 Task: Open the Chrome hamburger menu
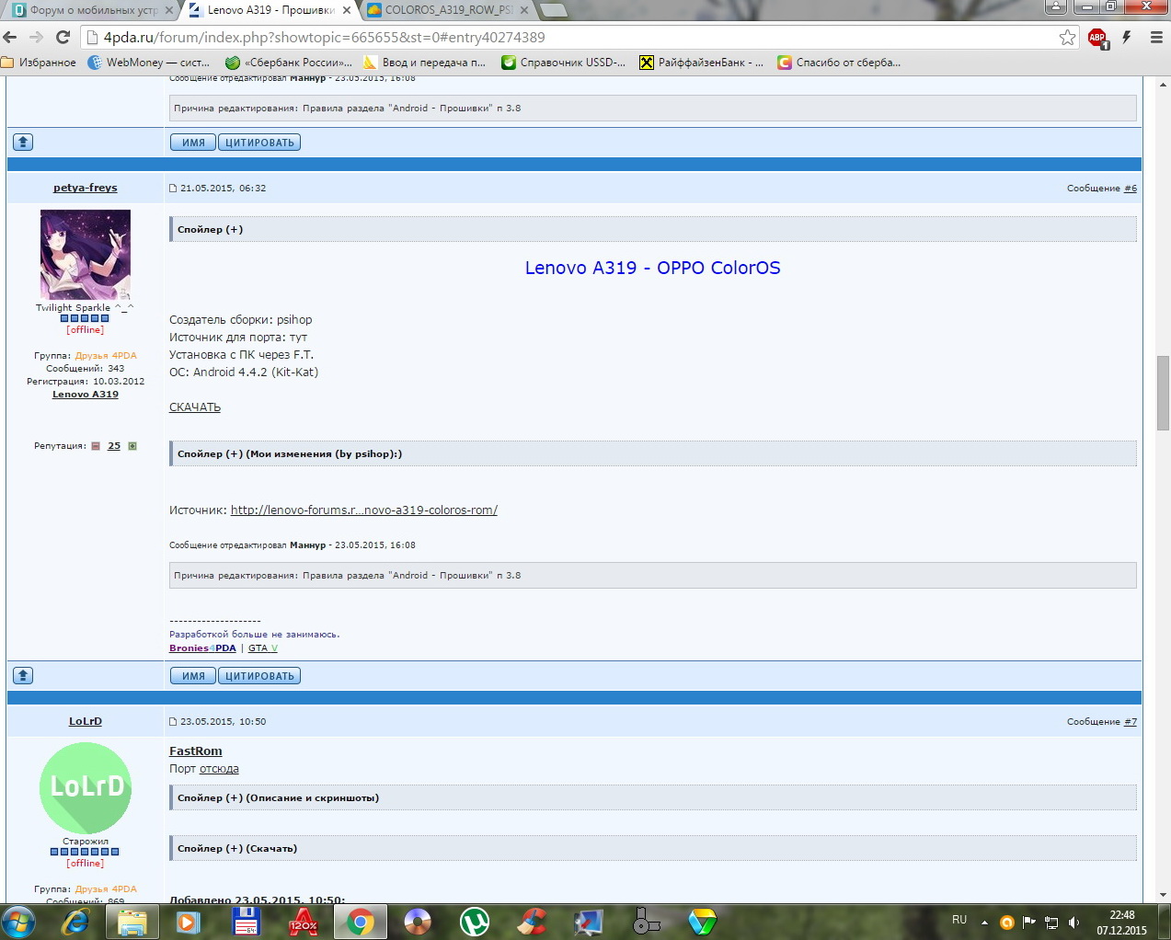1155,38
